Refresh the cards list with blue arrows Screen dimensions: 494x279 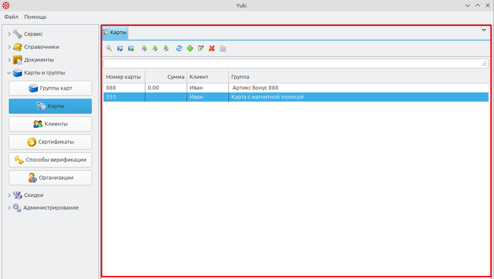[179, 48]
